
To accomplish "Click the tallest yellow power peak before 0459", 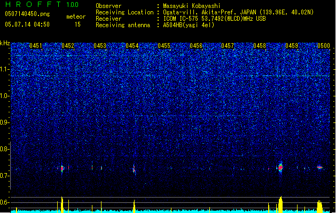I will [280, 204].
